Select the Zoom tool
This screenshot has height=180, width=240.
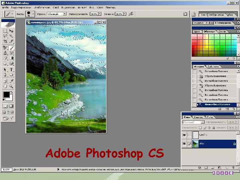[11, 86]
